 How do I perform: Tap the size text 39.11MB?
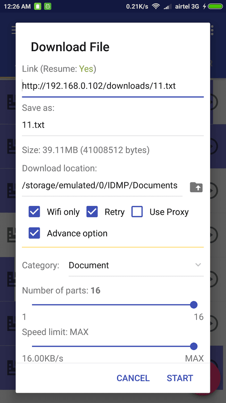point(86,150)
